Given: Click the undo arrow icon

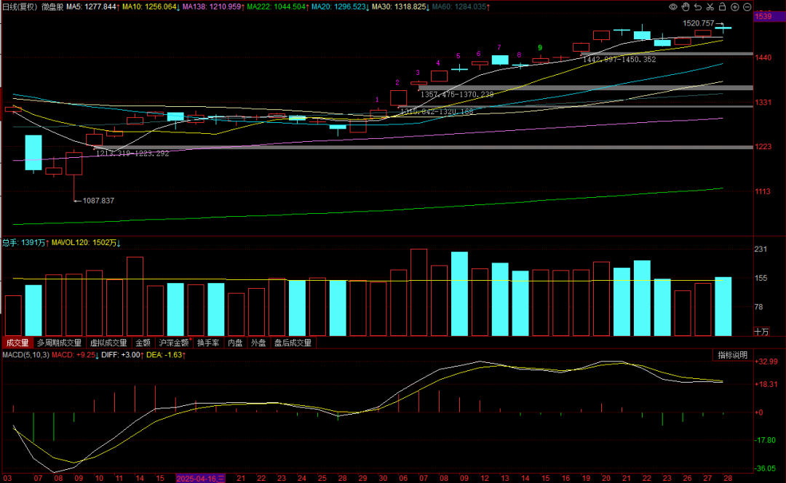Looking at the screenshot, I should pos(698,7).
